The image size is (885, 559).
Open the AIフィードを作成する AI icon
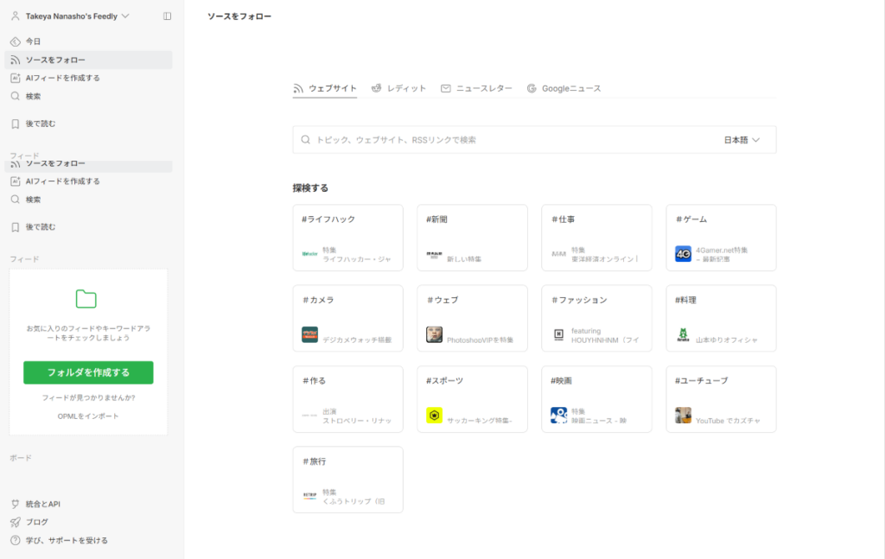(14, 77)
